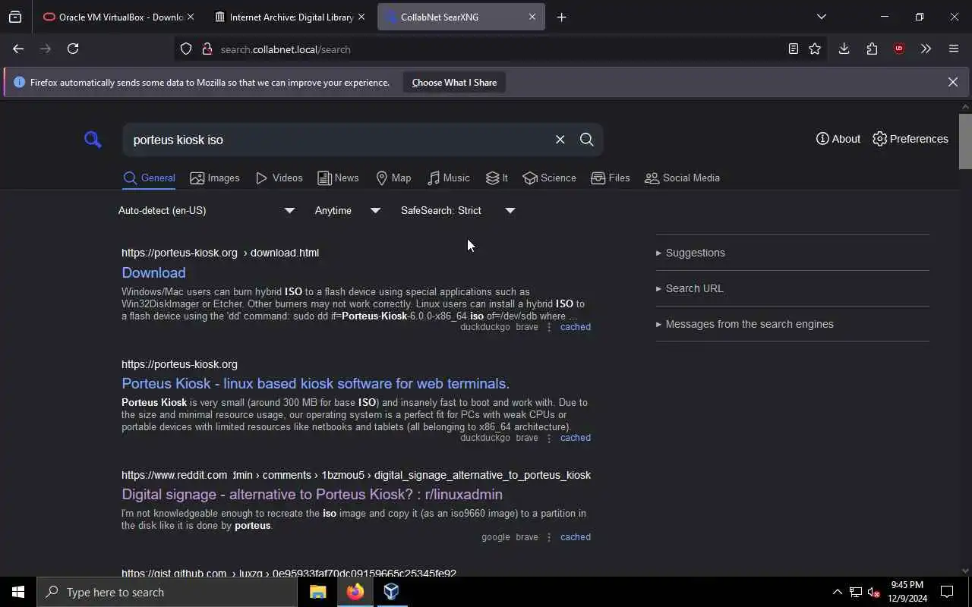Open the Digital signage reddit result
The height and width of the screenshot is (607, 972).
tap(312, 494)
